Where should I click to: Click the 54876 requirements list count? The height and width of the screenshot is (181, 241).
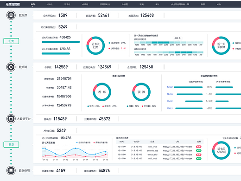click(104, 171)
